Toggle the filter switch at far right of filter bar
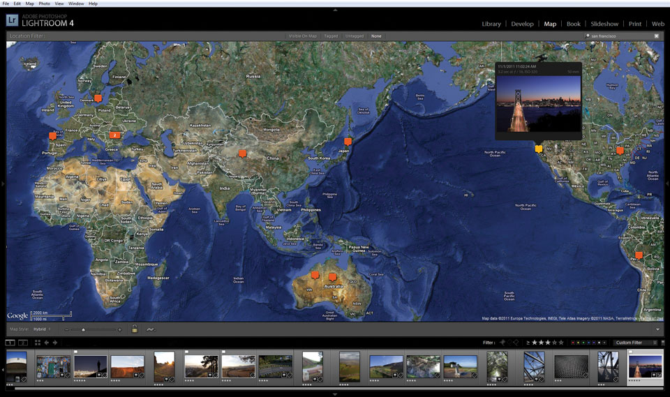Image resolution: width=670 pixels, height=397 pixels. tap(663, 343)
